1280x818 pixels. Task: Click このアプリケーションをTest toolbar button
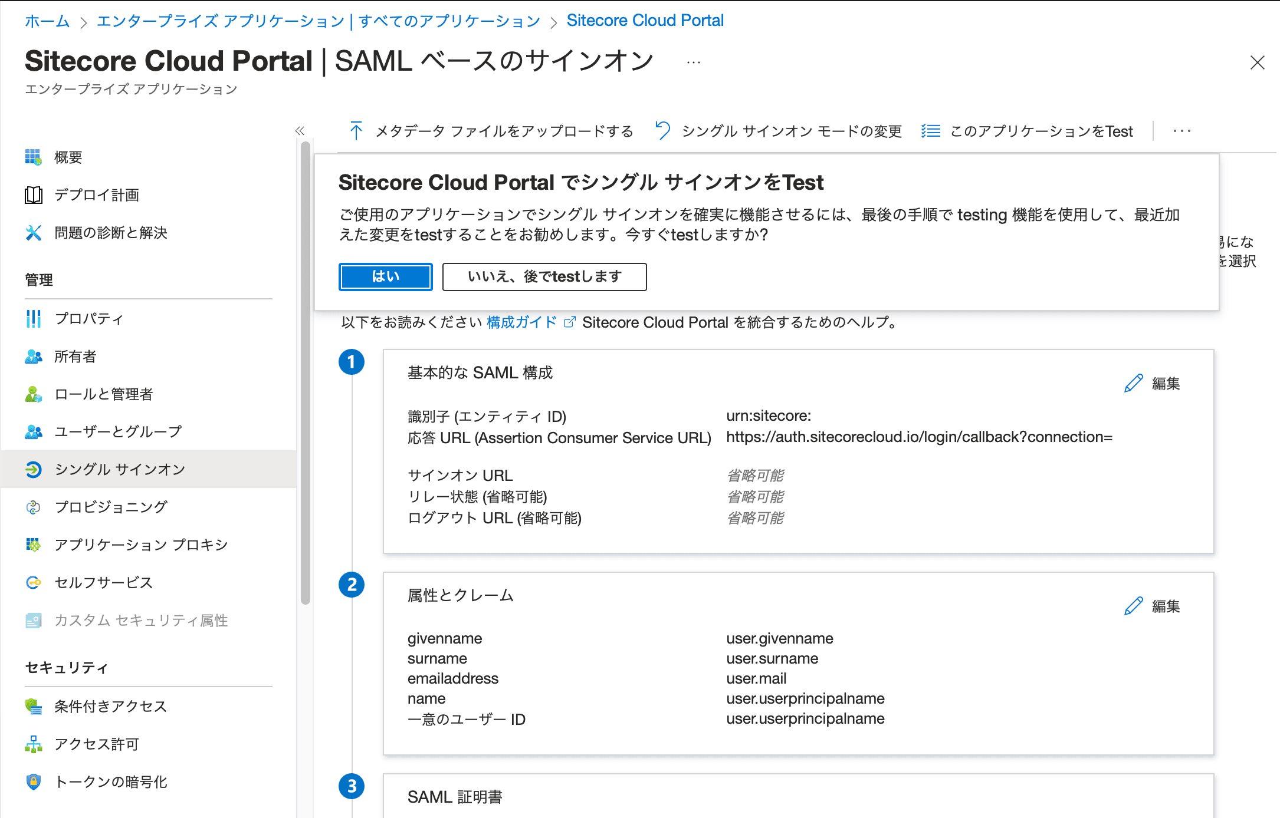(x=1027, y=131)
